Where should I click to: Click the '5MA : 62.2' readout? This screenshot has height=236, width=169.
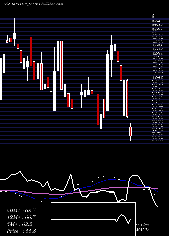point(20,224)
